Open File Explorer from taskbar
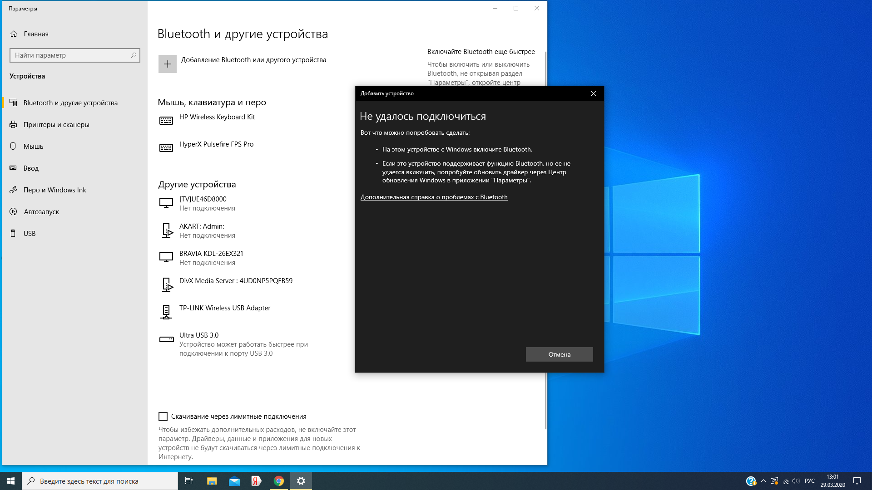The width and height of the screenshot is (872, 490). tap(212, 481)
